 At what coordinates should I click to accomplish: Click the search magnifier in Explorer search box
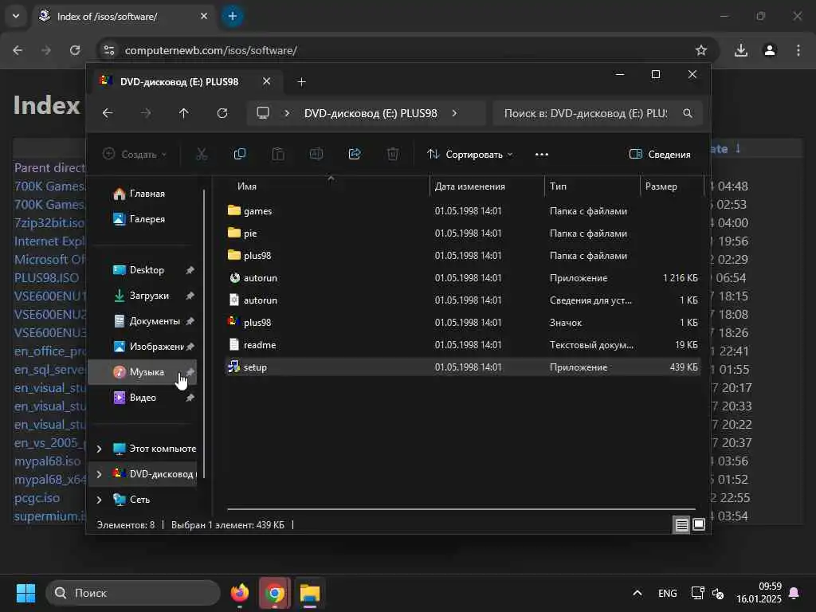tap(688, 113)
